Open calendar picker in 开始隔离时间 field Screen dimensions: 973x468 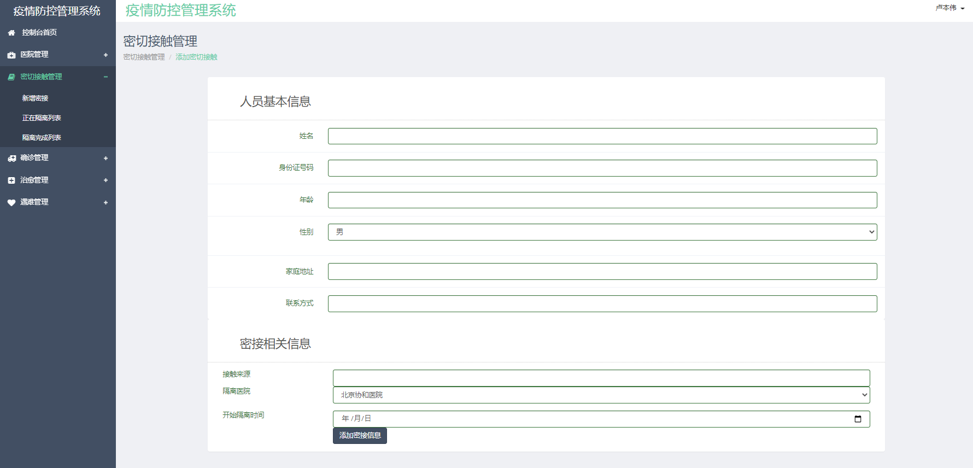(858, 419)
